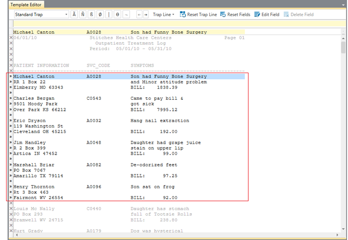Click 'Period: 05/01/10 - 05/31/10' line

pos(130,49)
